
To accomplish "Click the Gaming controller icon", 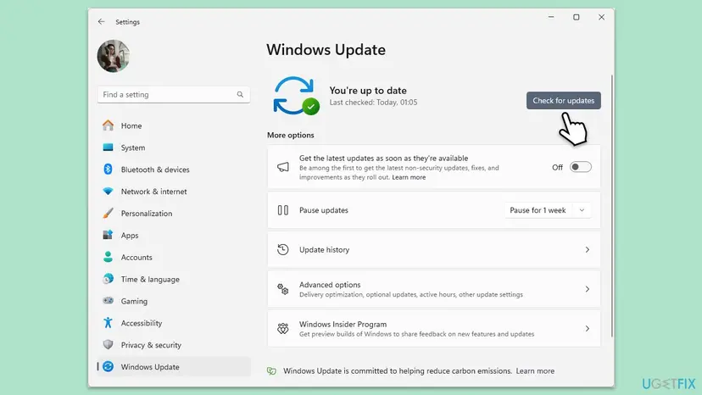I will click(108, 301).
